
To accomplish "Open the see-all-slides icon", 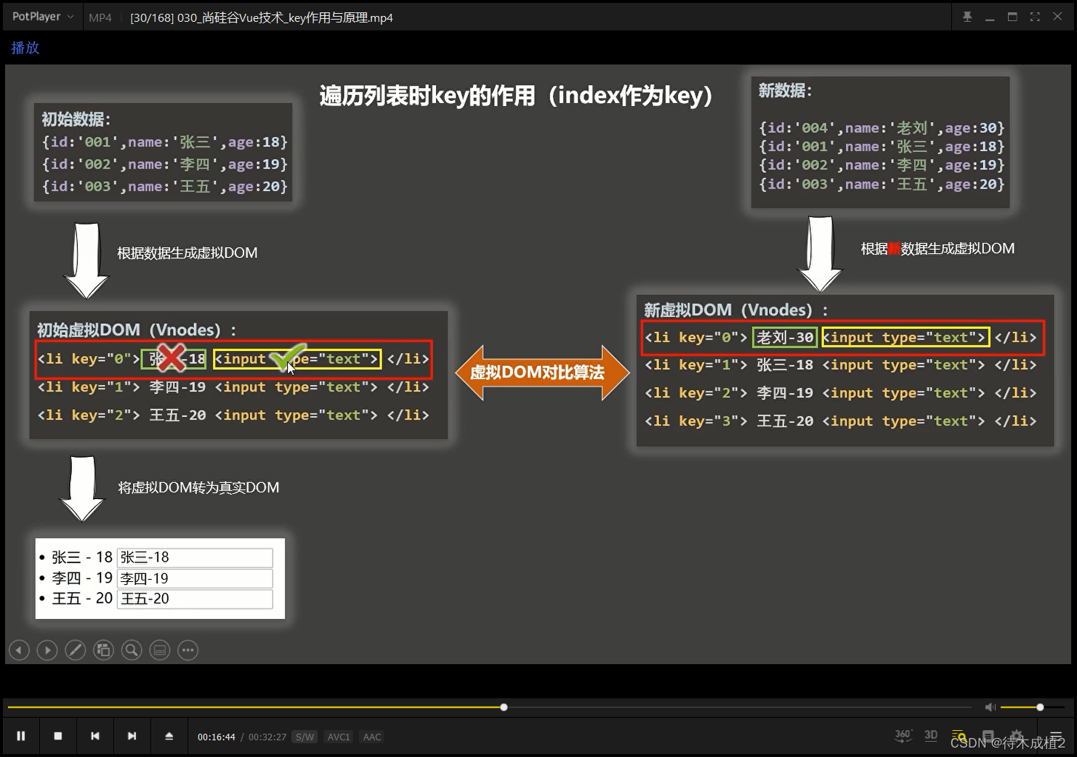I will click(x=104, y=650).
